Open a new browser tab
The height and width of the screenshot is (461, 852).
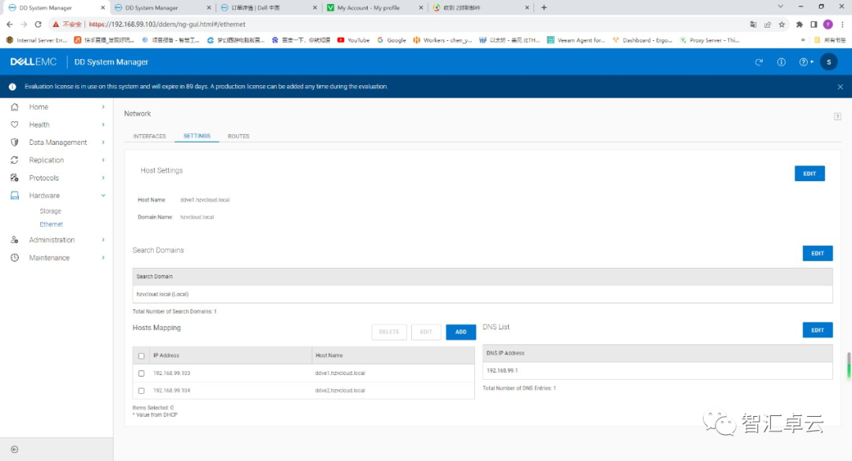pyautogui.click(x=544, y=8)
